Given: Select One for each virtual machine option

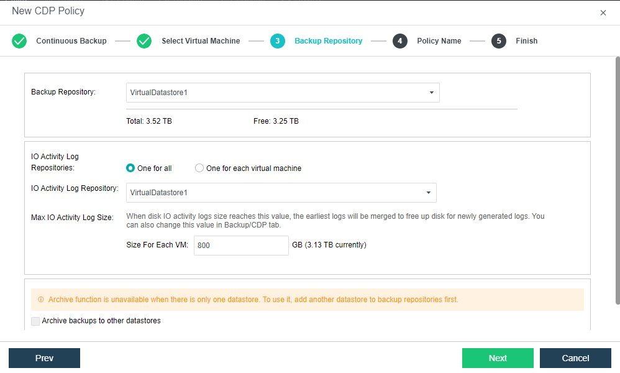Looking at the screenshot, I should pyautogui.click(x=199, y=168).
